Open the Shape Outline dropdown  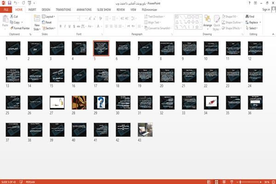[232, 23]
